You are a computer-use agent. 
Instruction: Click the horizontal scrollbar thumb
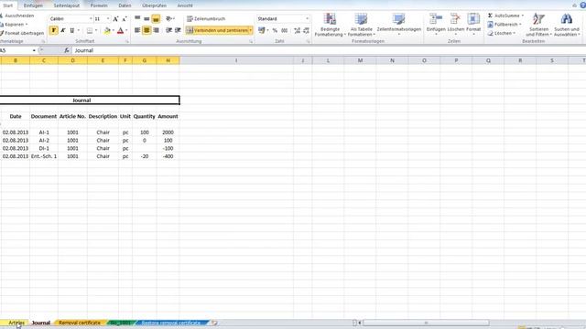[426, 323]
